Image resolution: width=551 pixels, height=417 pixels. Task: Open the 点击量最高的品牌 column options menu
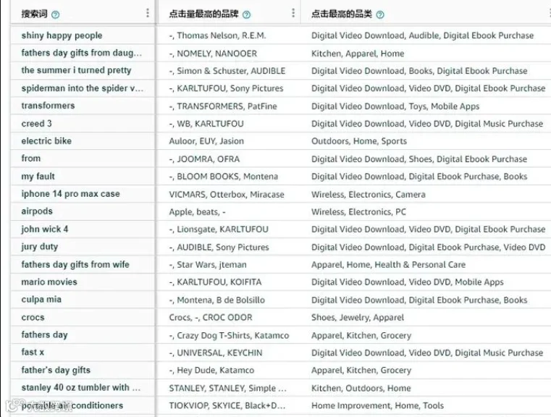pyautogui.click(x=293, y=13)
